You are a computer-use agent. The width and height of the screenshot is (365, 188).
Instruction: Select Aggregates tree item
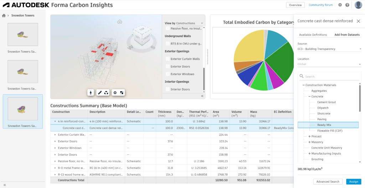[319, 91]
